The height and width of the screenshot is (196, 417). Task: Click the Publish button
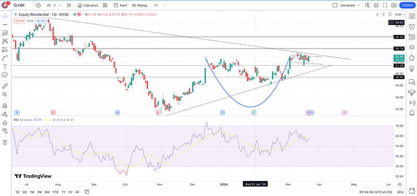click(407, 5)
